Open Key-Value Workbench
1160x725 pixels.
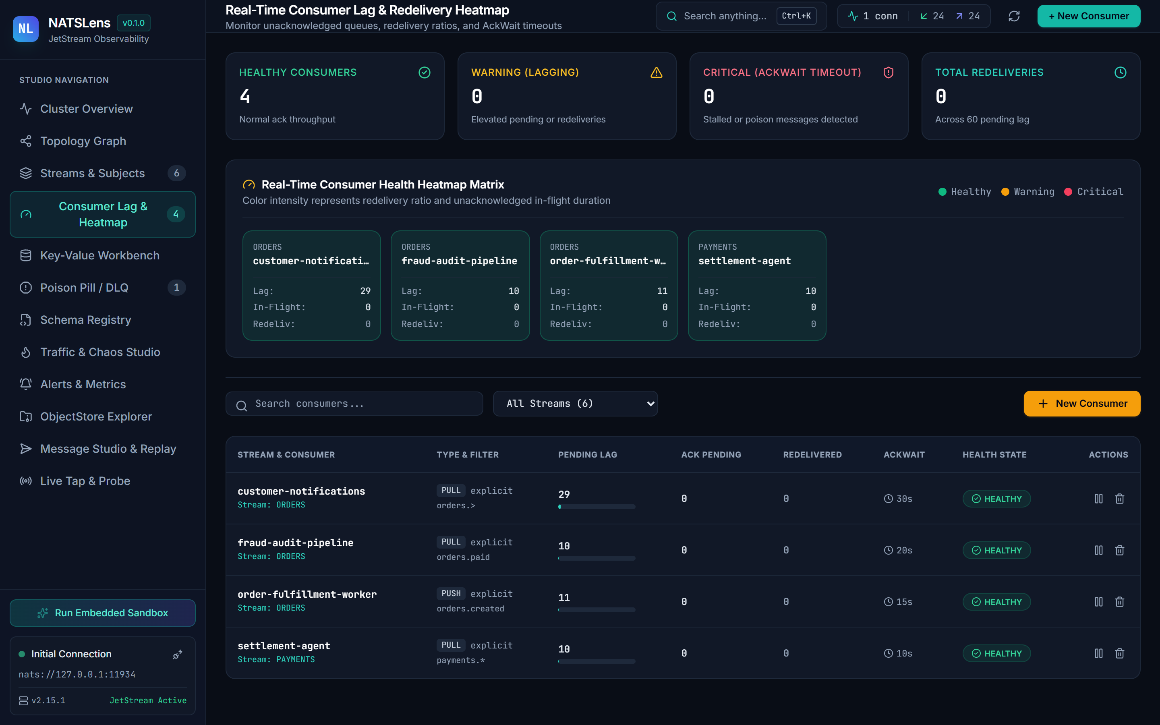point(103,256)
